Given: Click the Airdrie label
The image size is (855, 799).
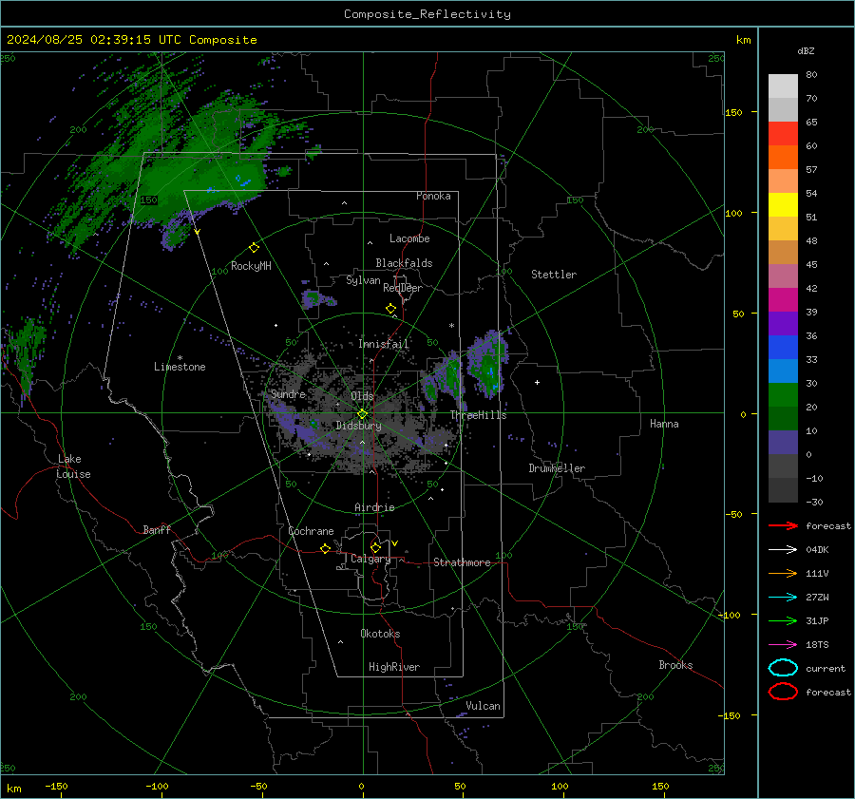Looking at the screenshot, I should (x=374, y=507).
